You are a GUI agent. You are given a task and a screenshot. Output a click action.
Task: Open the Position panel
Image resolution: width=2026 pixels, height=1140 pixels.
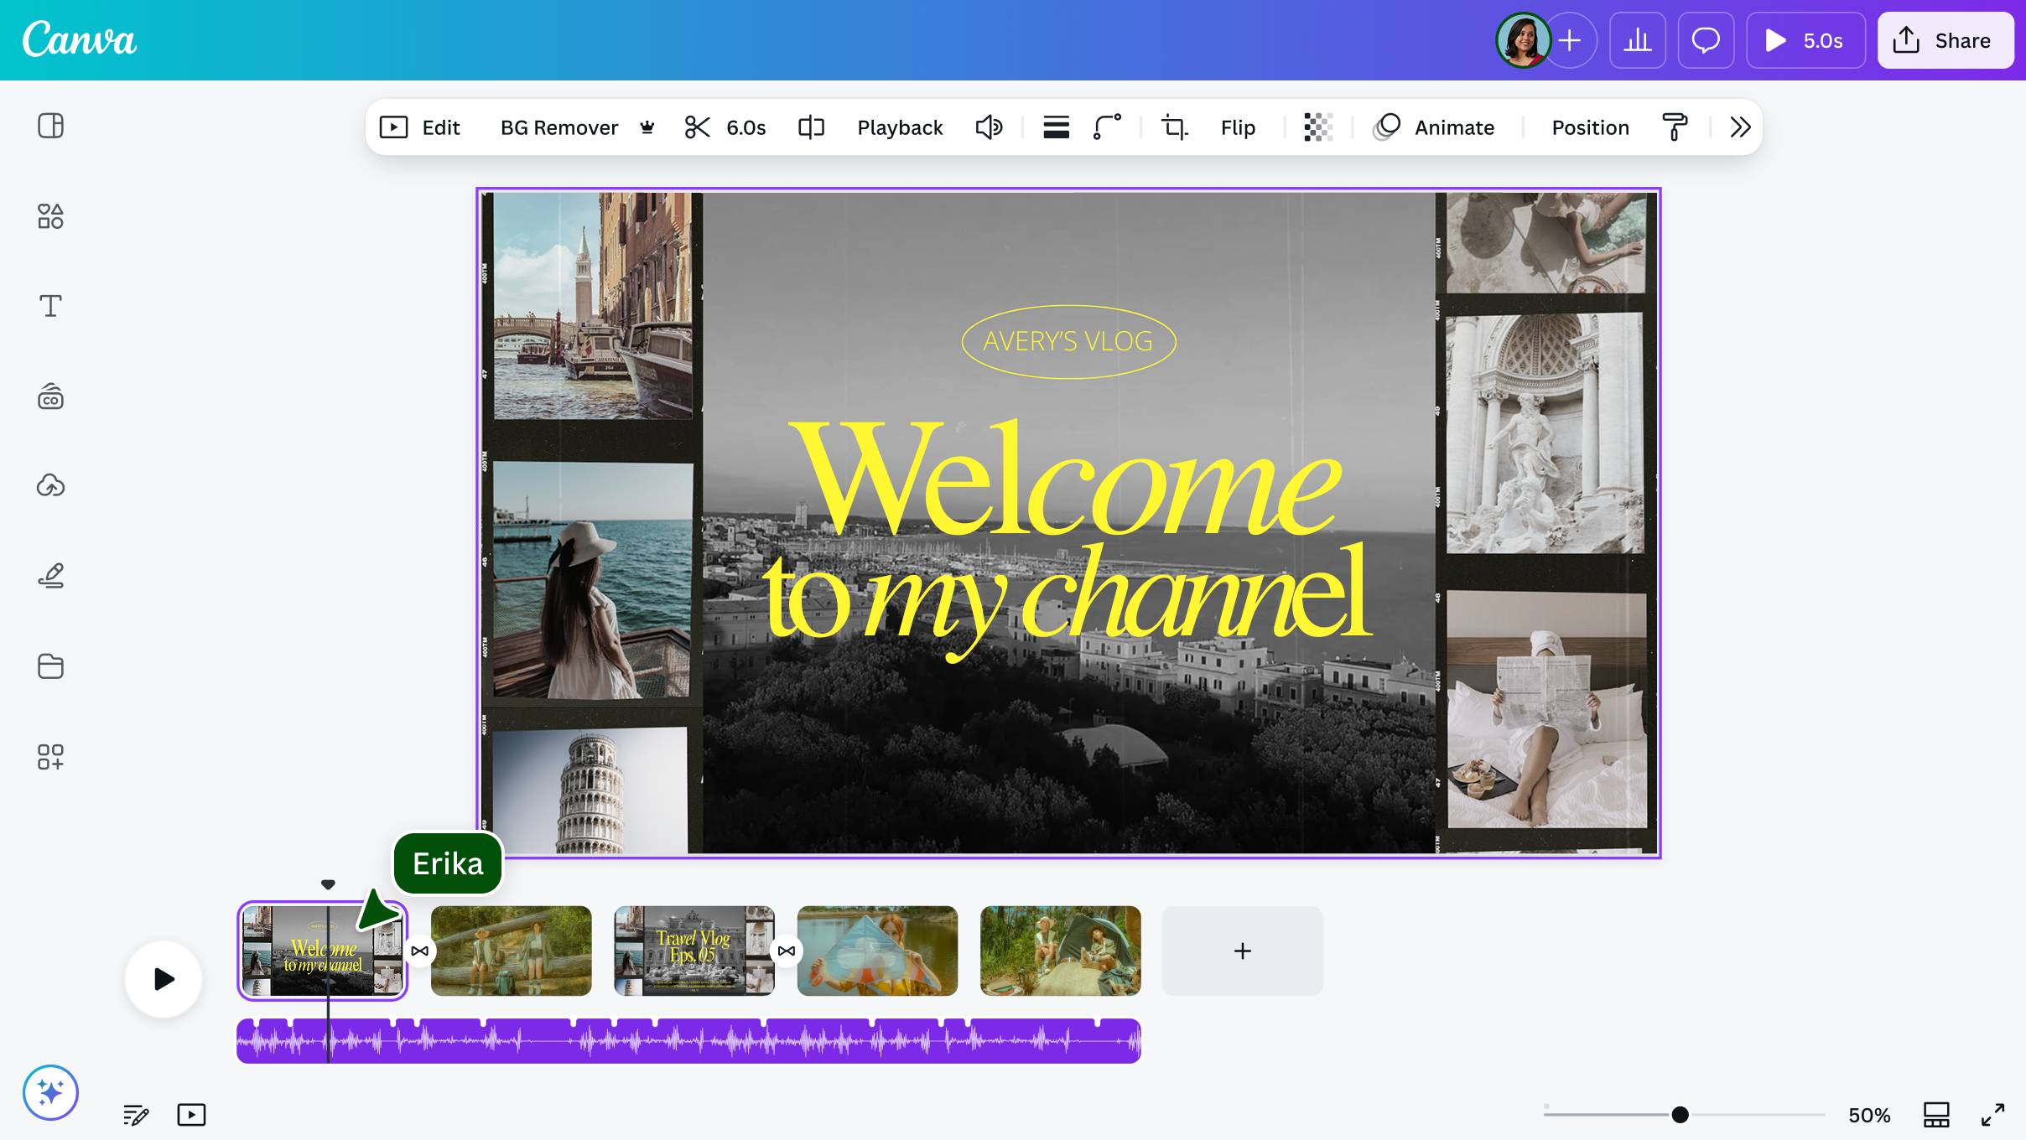click(1589, 127)
